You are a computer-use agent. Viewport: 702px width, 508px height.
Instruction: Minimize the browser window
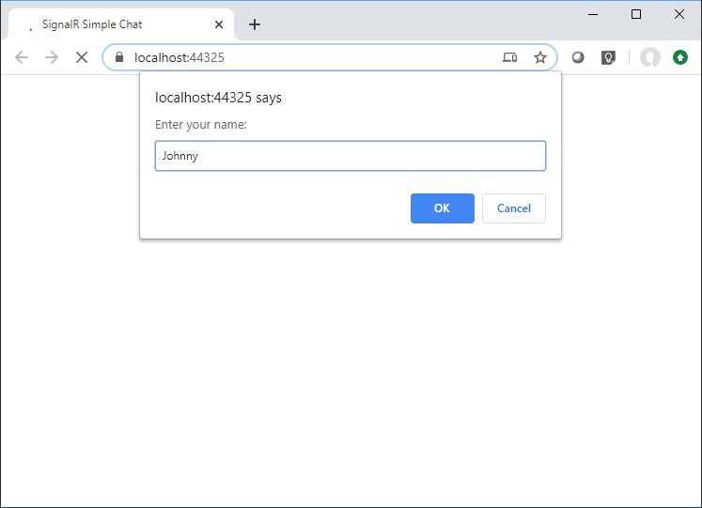pos(593,14)
